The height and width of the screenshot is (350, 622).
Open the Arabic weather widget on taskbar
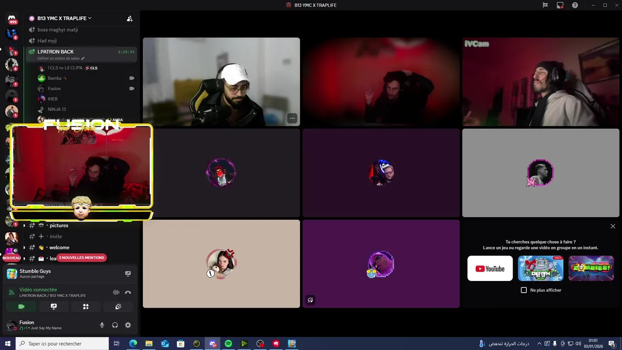pos(504,344)
